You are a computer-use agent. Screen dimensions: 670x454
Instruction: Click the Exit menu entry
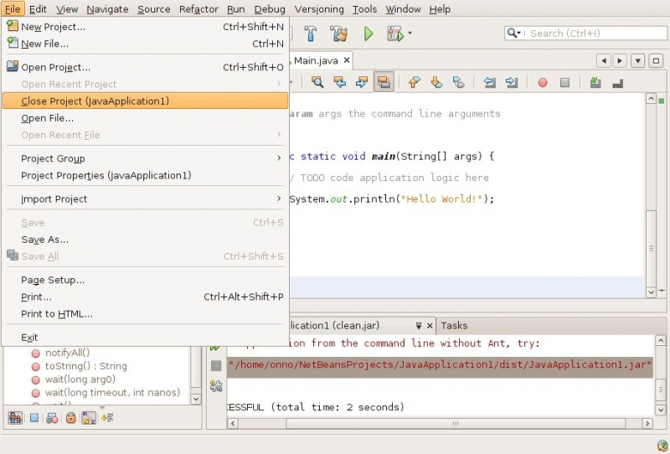point(29,338)
